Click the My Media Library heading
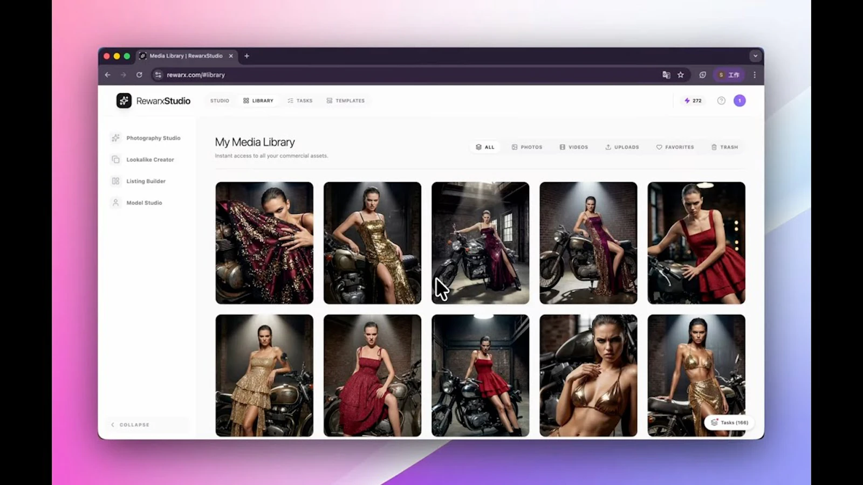Screen dimensions: 863x485 [255, 142]
